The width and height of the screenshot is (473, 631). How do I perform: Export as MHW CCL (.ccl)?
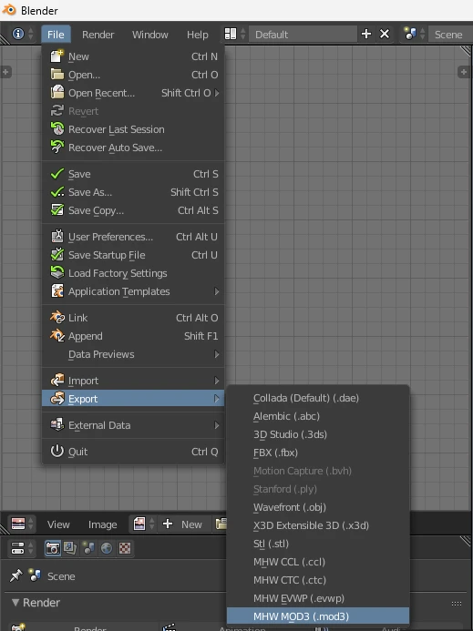tap(318, 562)
